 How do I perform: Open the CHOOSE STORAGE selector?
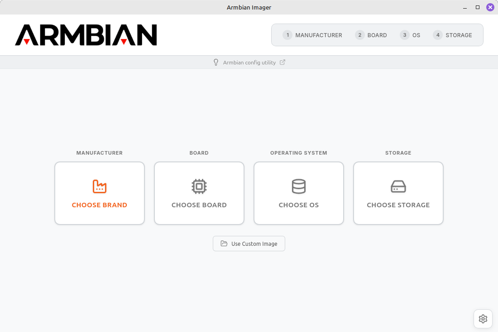(x=398, y=193)
